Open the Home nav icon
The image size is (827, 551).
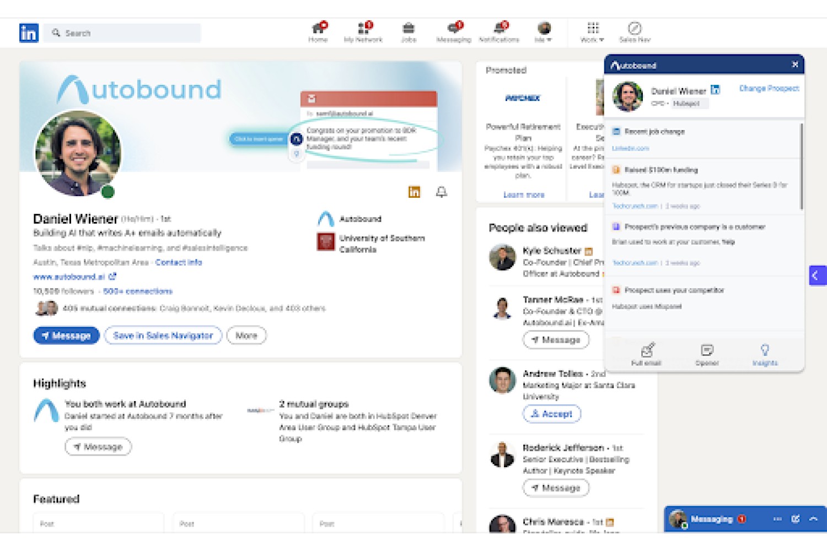[x=319, y=32]
